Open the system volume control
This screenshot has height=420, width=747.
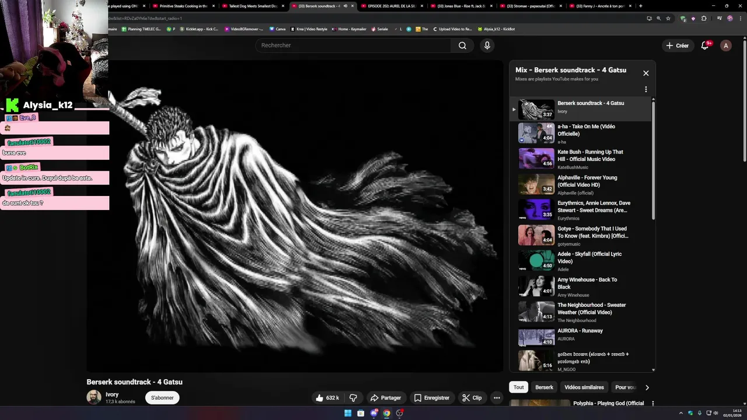pos(717,414)
